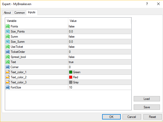Screen dimensions: 163x122
Task: Click the Green color swatch
Action: point(71,72)
